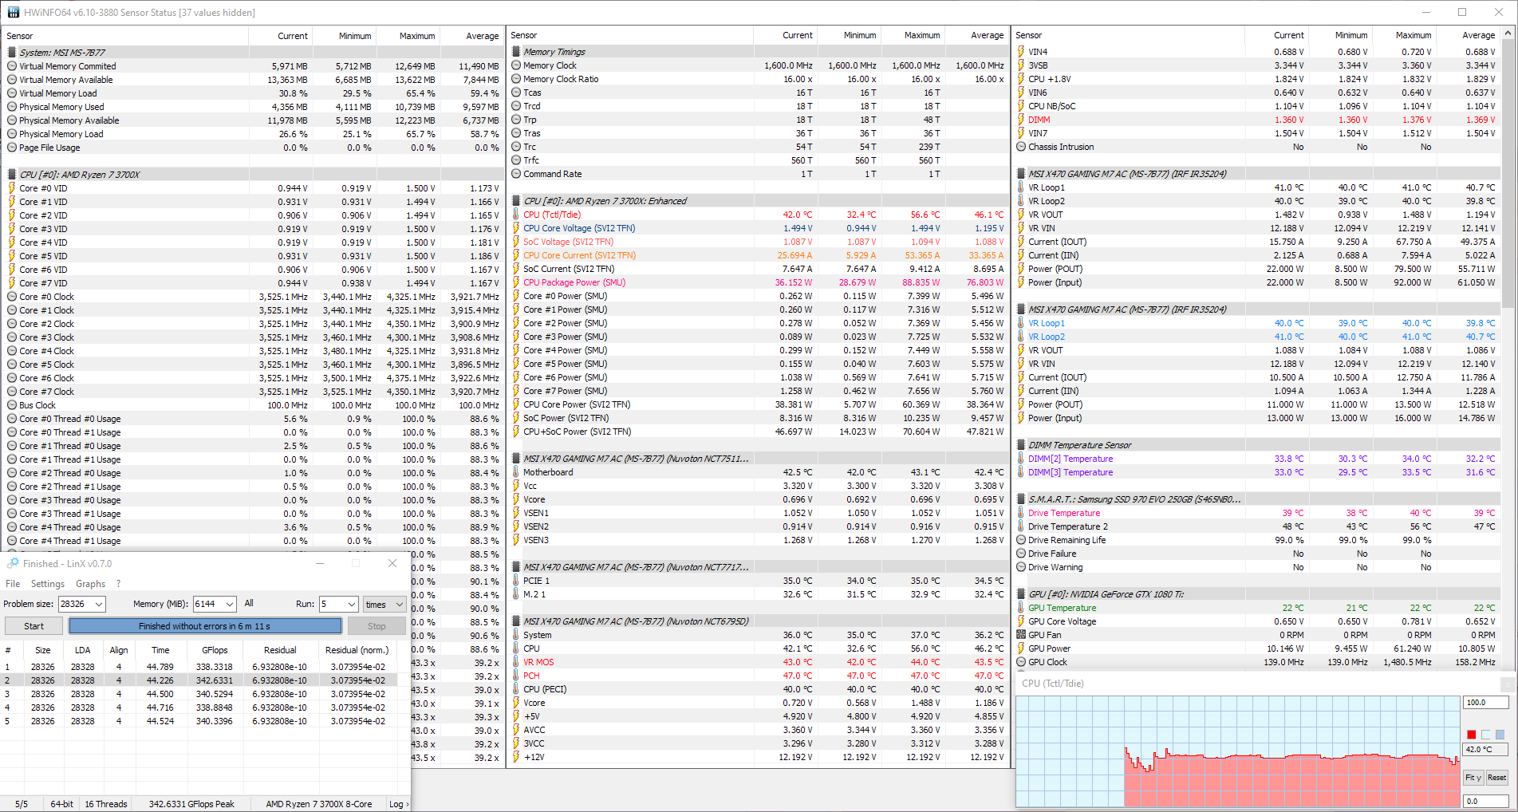Click the Time column header in LinX
The height and width of the screenshot is (812, 1518).
coord(160,650)
